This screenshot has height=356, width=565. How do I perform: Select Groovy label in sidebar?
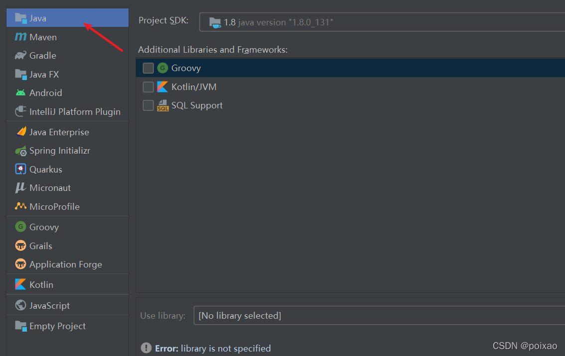tap(44, 227)
